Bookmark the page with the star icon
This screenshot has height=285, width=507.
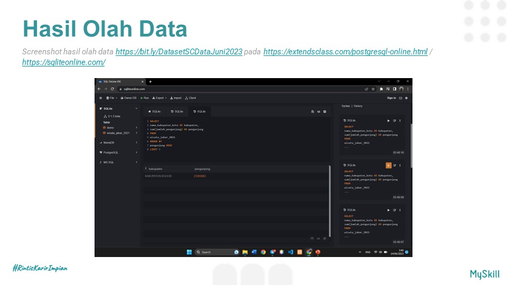373,89
